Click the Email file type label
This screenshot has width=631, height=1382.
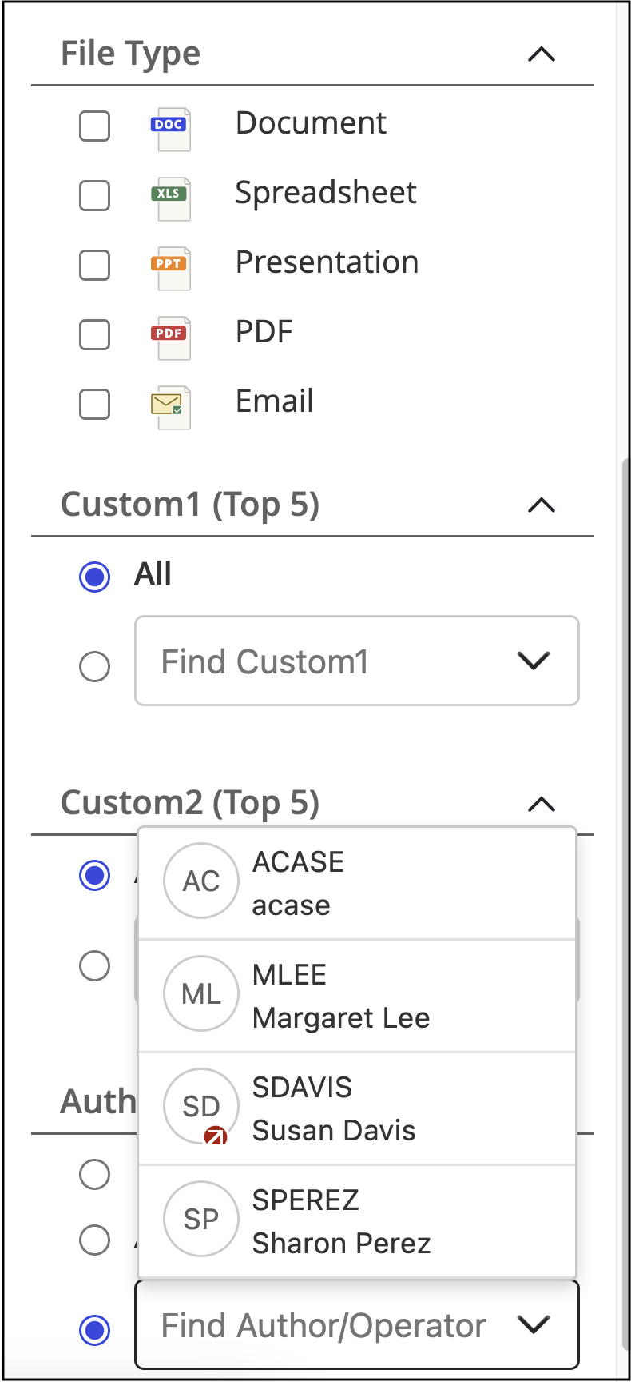tap(274, 401)
